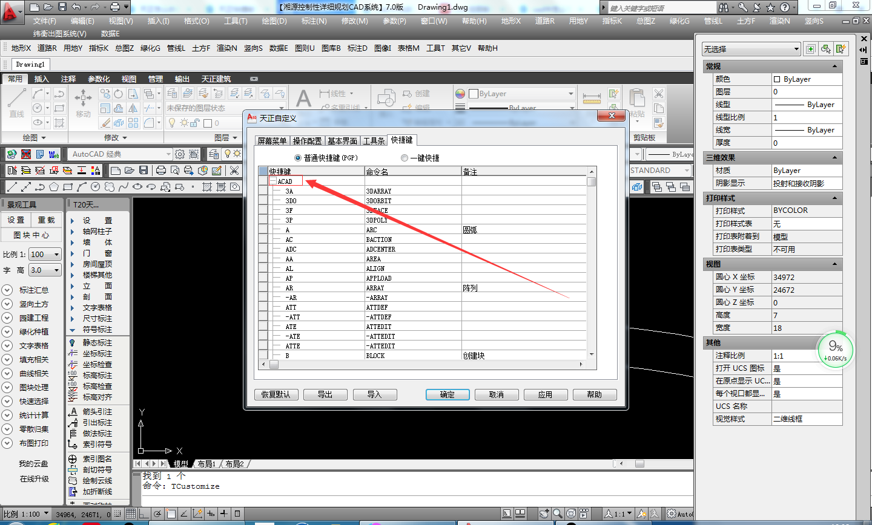872x525 pixels.
Task: Open the 字高 3.0 dropdown
Action: pyautogui.click(x=56, y=270)
